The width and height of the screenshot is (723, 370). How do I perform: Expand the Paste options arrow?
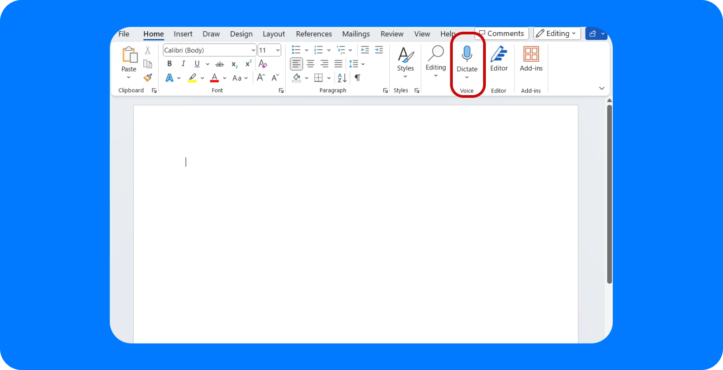point(129,78)
